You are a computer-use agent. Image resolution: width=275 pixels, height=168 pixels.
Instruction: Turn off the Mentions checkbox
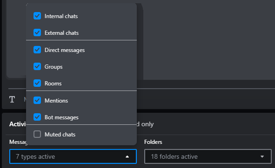[x=37, y=100]
